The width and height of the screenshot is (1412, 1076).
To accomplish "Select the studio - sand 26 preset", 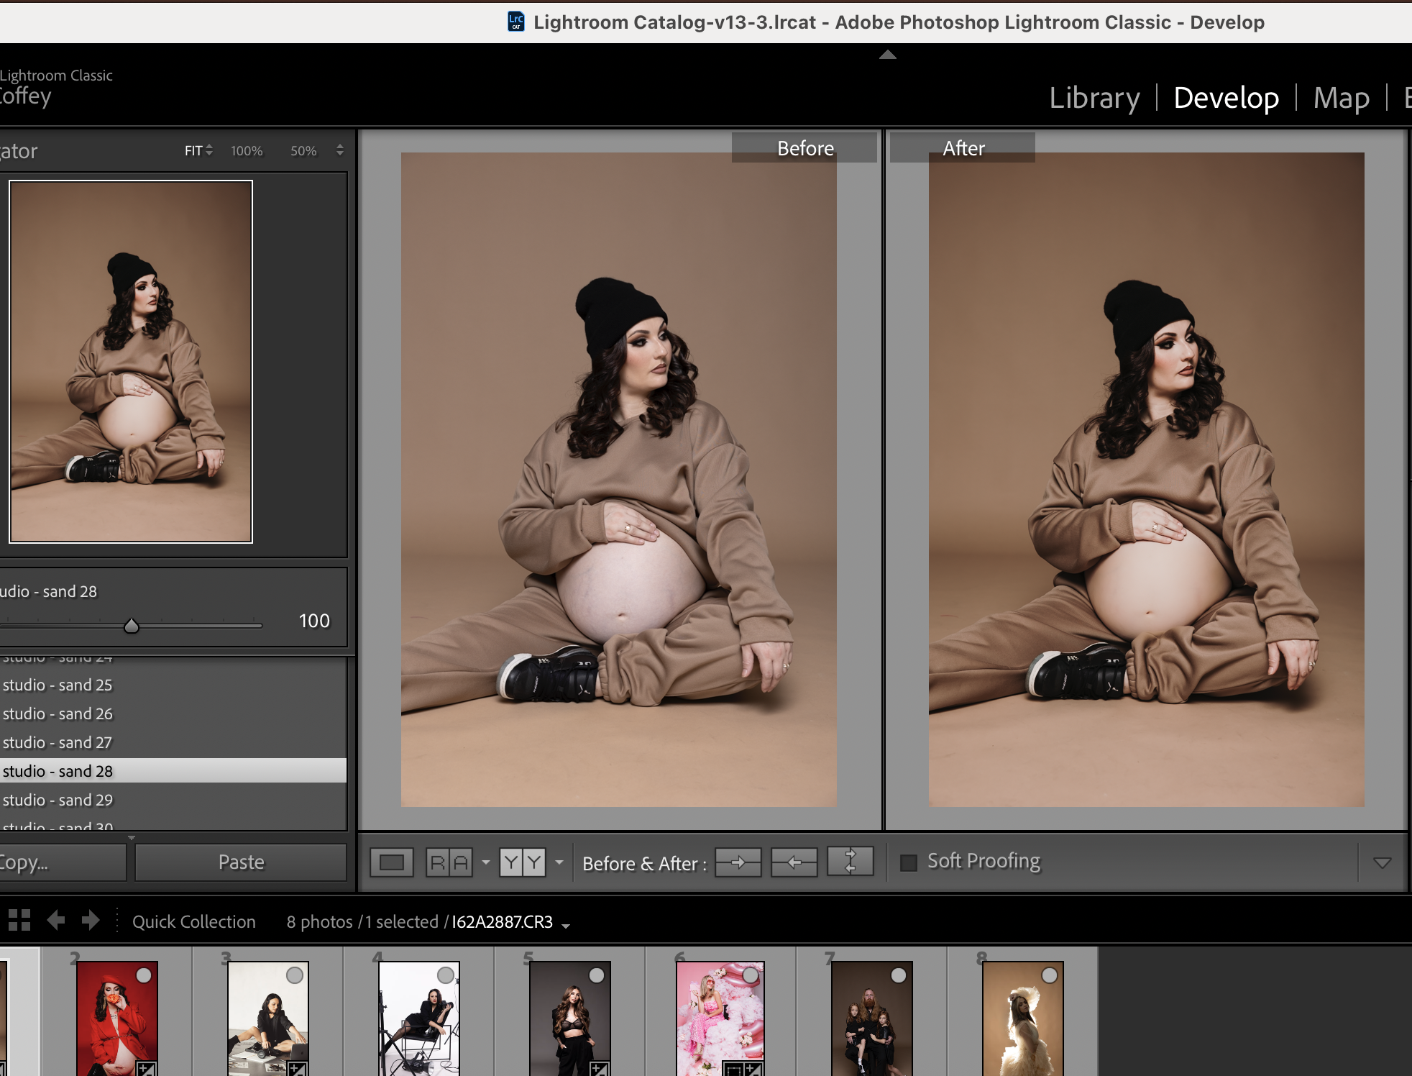I will pos(58,713).
